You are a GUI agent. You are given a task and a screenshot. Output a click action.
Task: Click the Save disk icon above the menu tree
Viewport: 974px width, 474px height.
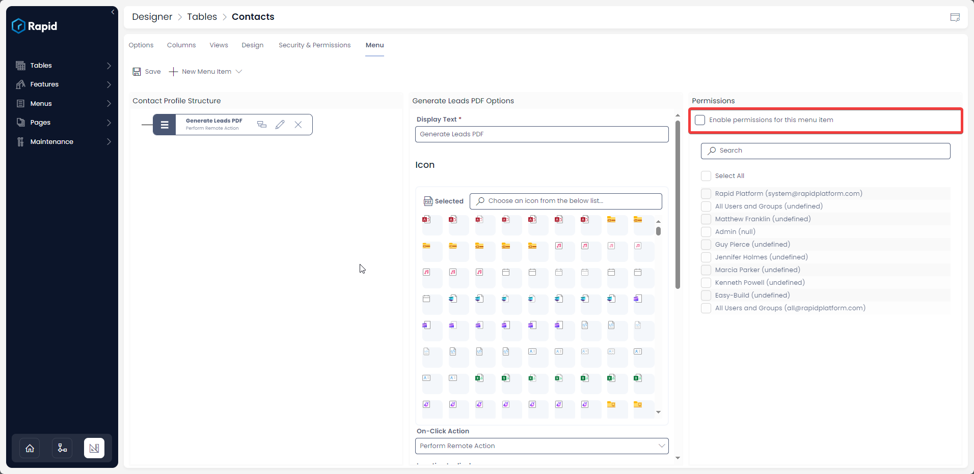(x=136, y=71)
